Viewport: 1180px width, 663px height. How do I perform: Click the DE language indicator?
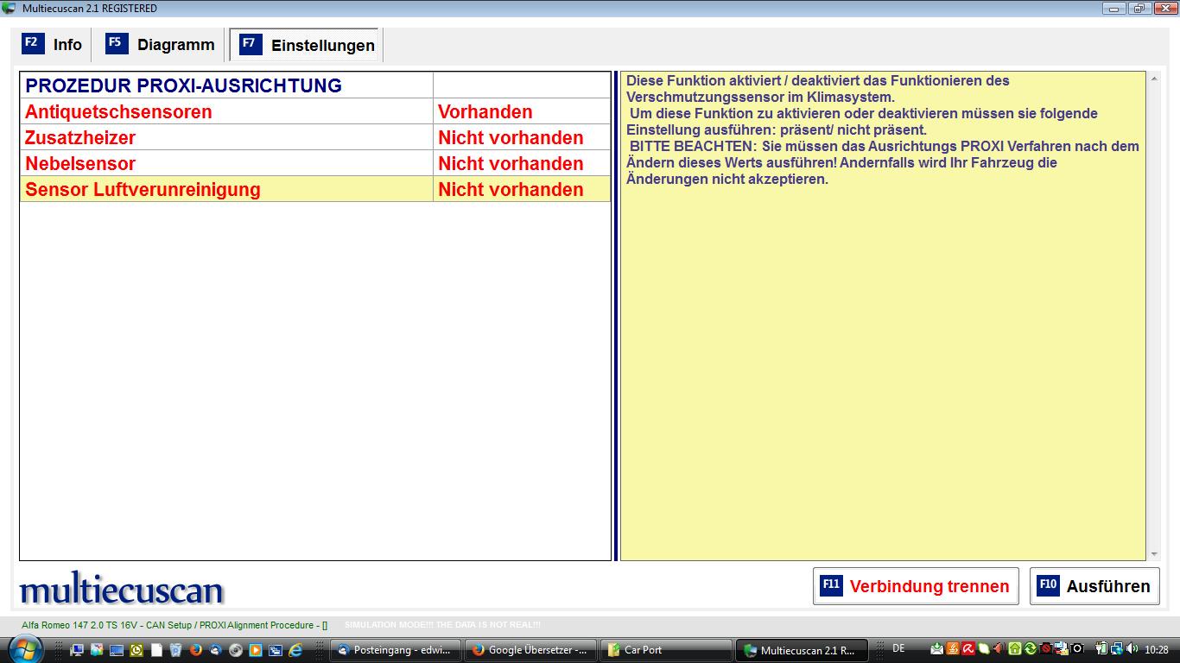point(898,648)
